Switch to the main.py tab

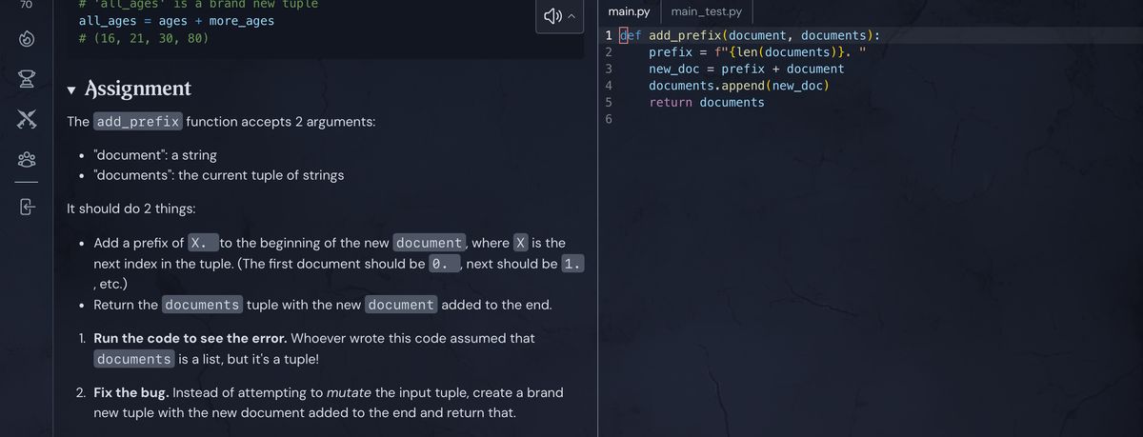(629, 11)
